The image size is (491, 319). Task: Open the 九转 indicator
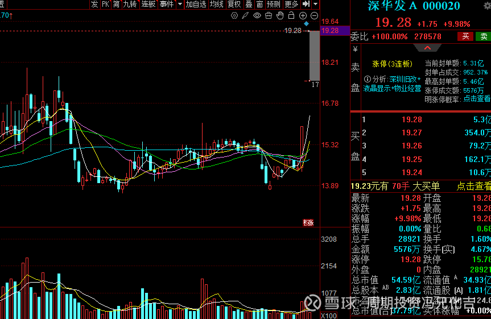pyautogui.click(x=130, y=4)
